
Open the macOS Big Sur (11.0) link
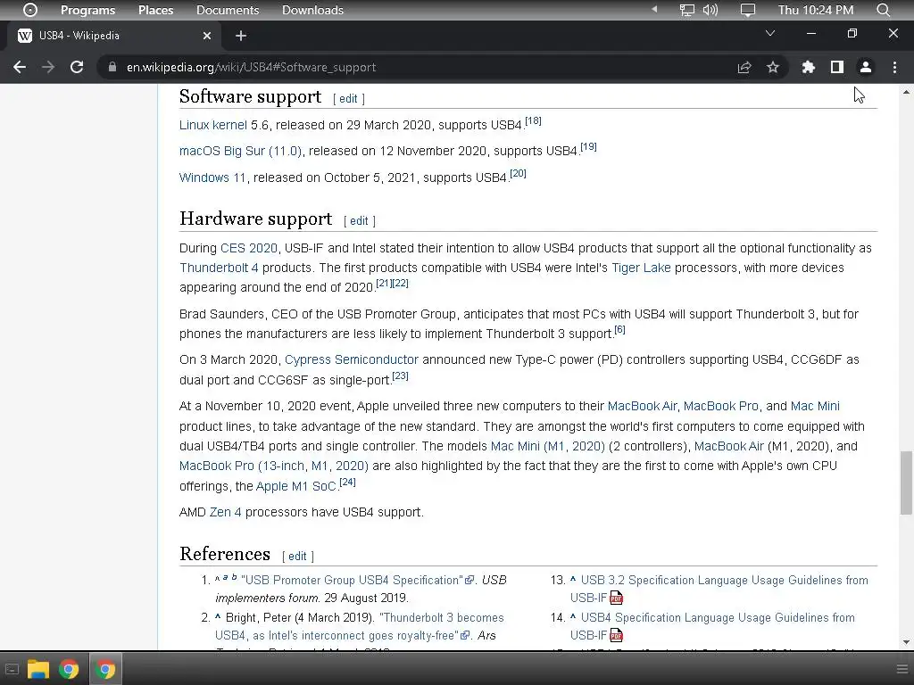[x=240, y=151]
